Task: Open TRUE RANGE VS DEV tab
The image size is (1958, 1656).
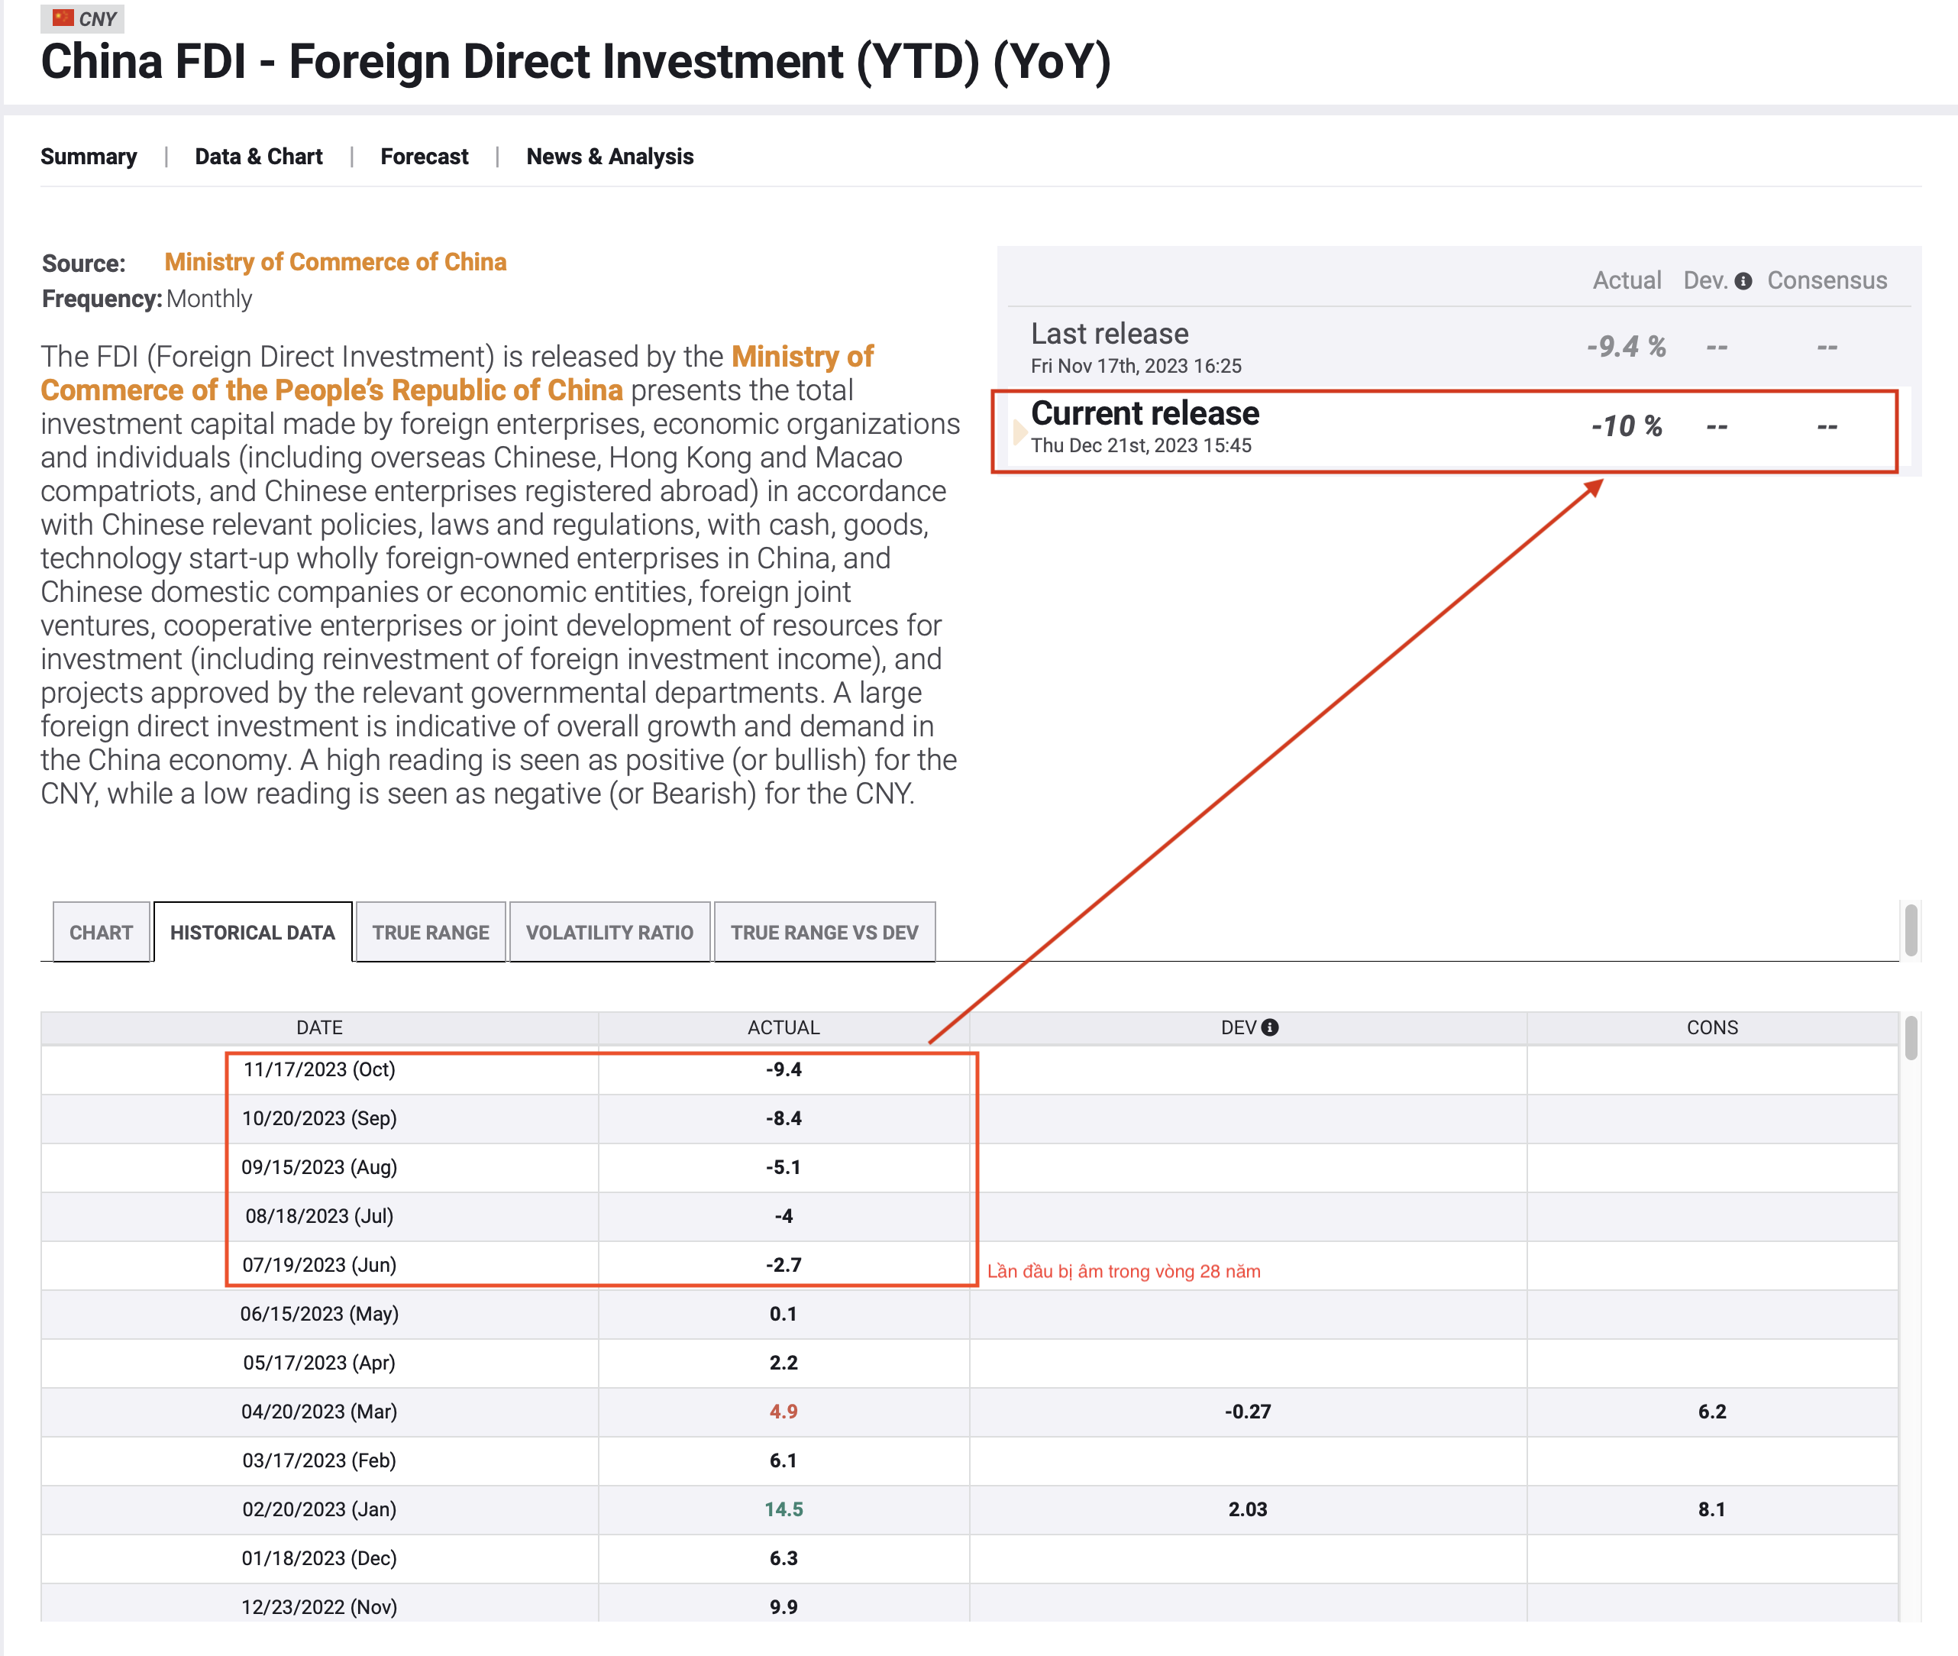Action: 823,932
